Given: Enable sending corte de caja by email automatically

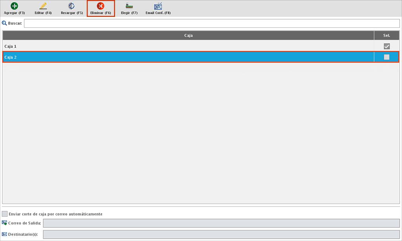Looking at the screenshot, I should (5, 214).
